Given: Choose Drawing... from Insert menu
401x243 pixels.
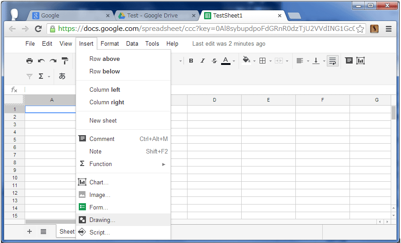Looking at the screenshot, I should click(123, 220).
